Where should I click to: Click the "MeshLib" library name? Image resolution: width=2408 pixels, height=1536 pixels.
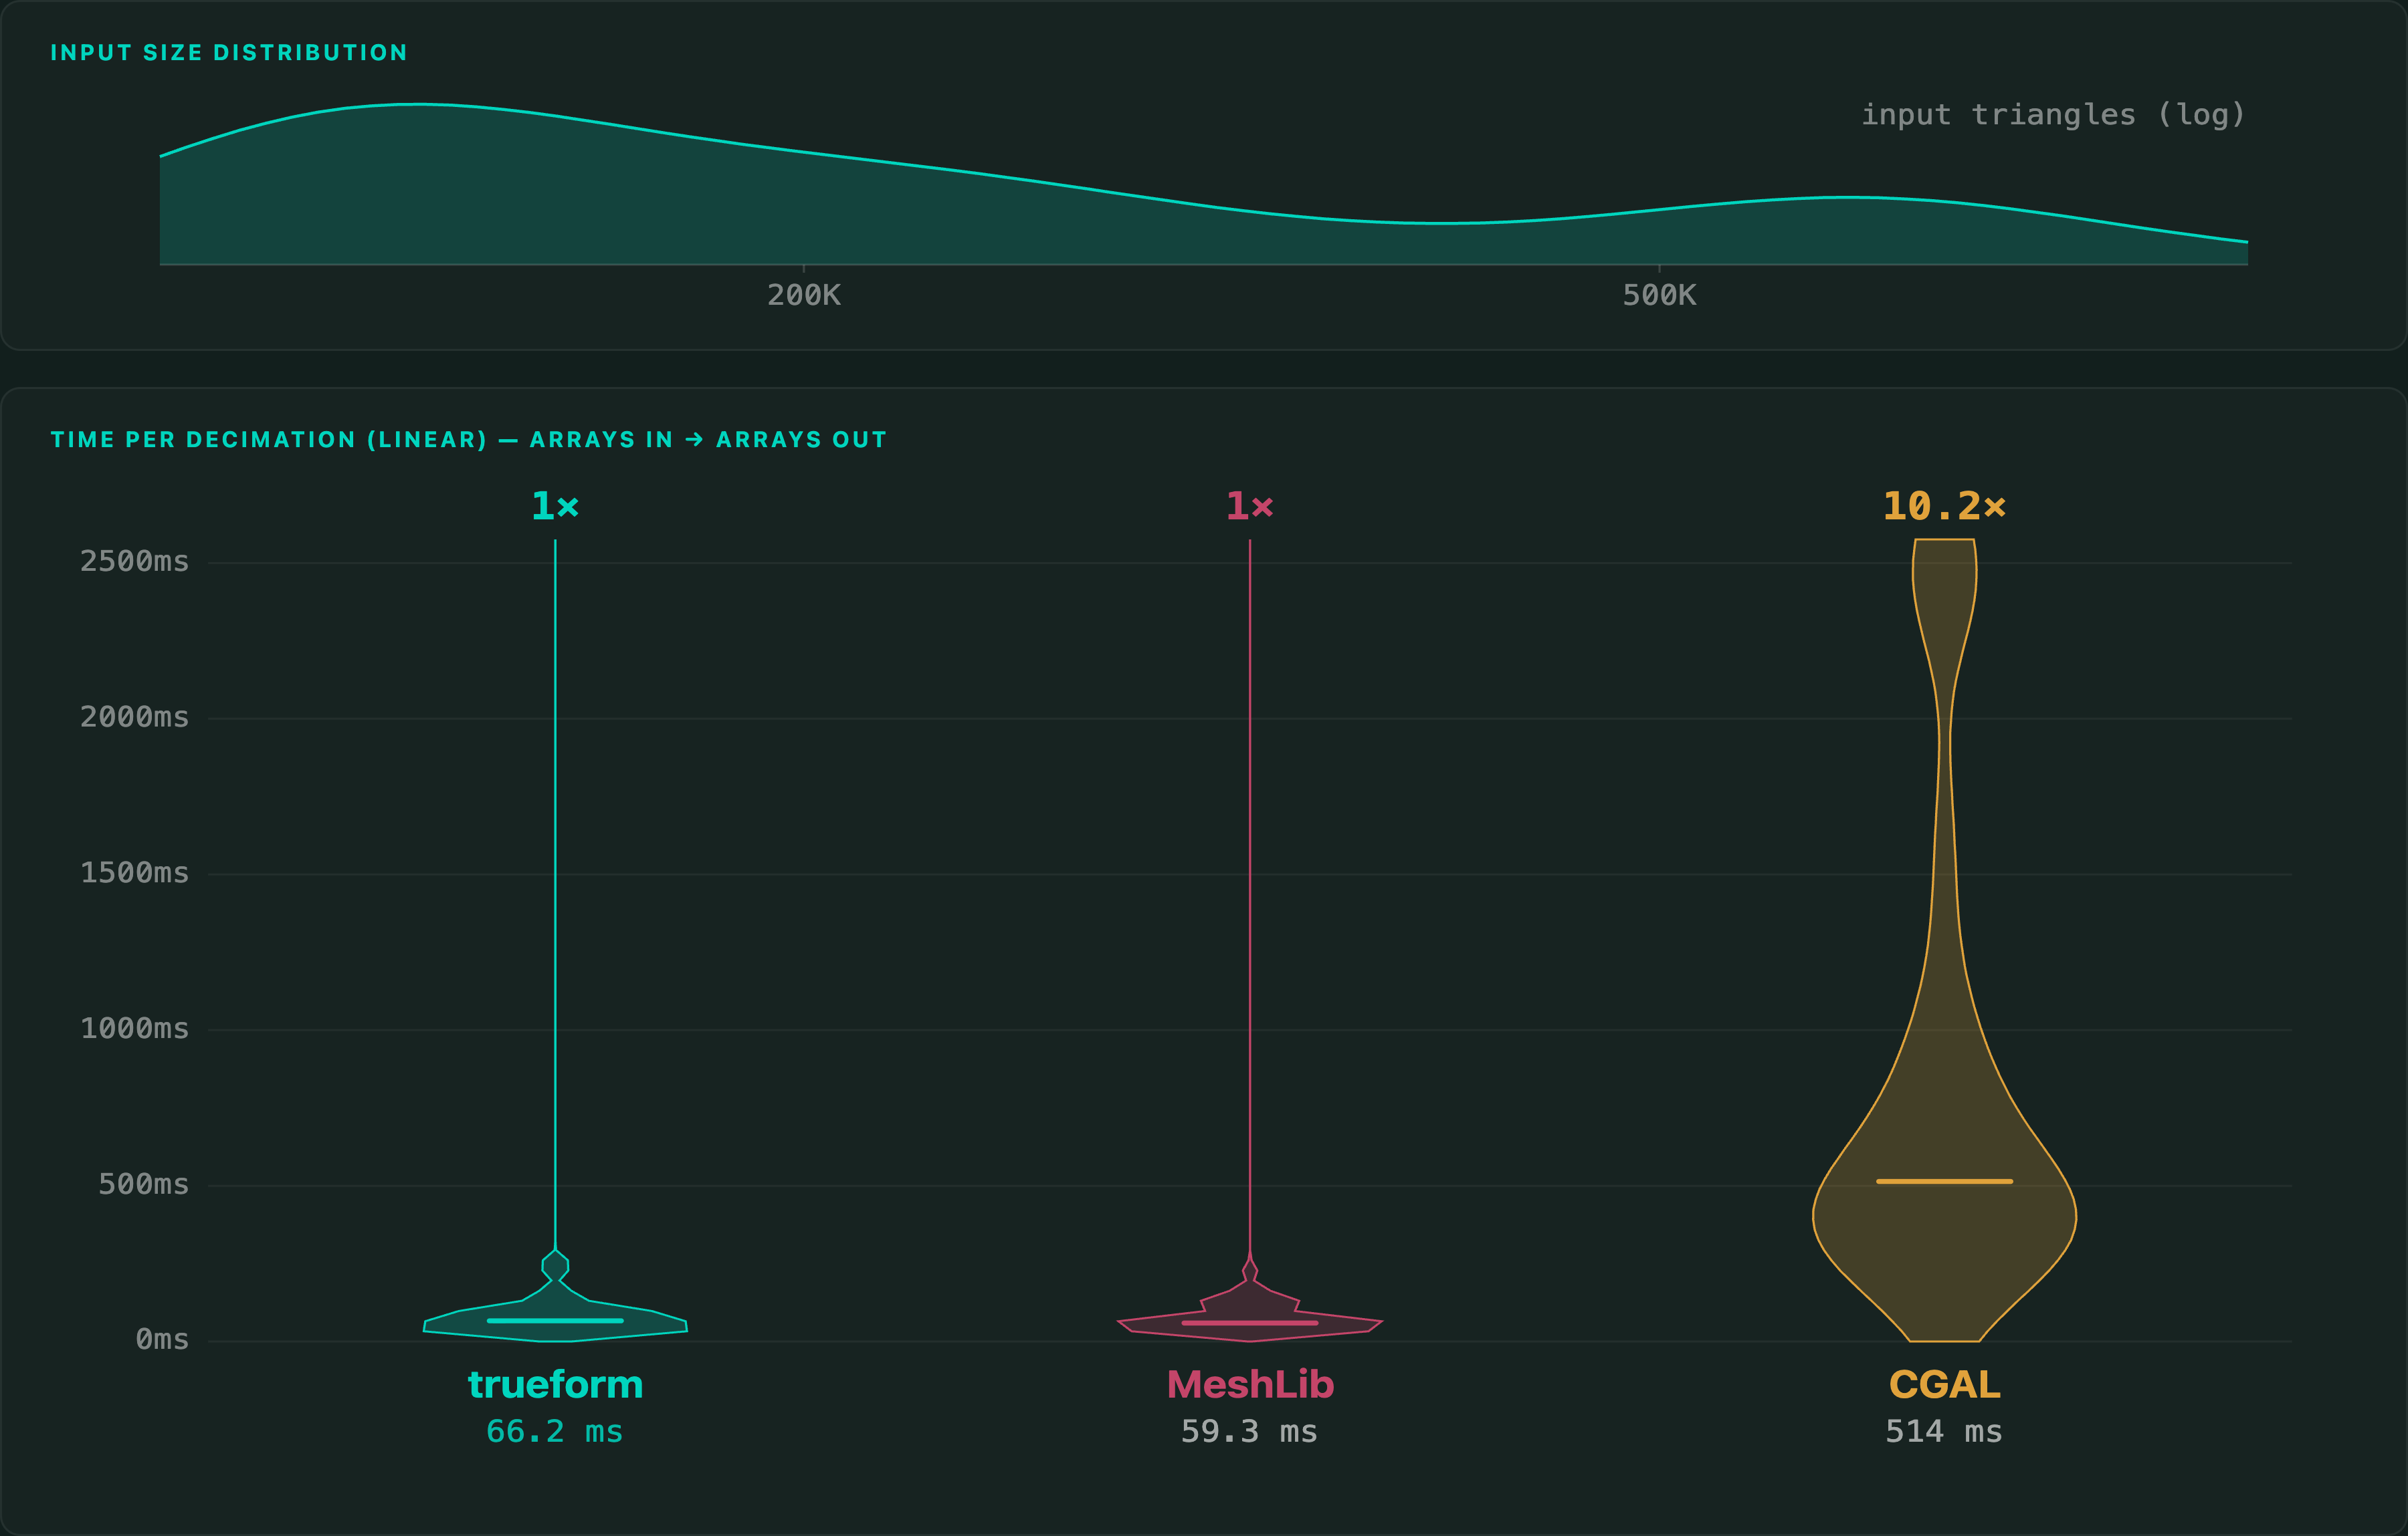coord(1250,1385)
